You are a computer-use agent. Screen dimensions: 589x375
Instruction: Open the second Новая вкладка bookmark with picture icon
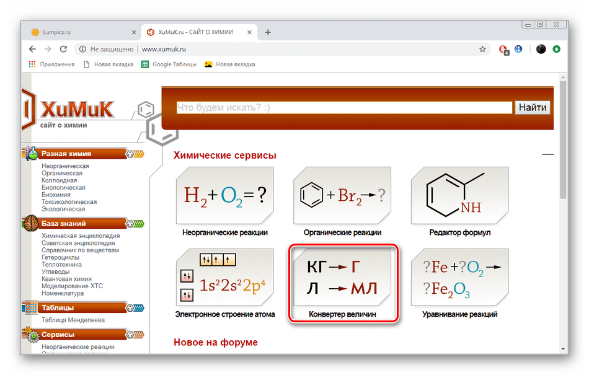click(229, 64)
